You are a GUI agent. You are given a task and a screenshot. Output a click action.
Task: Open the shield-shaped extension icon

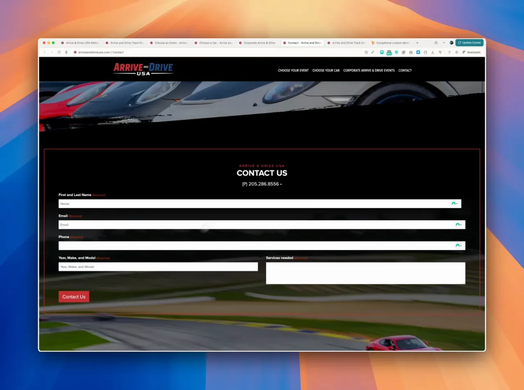[425, 52]
